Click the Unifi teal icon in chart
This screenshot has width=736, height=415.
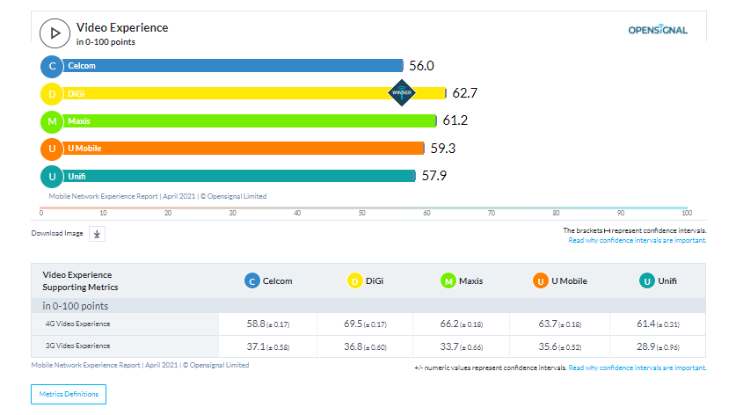[53, 176]
